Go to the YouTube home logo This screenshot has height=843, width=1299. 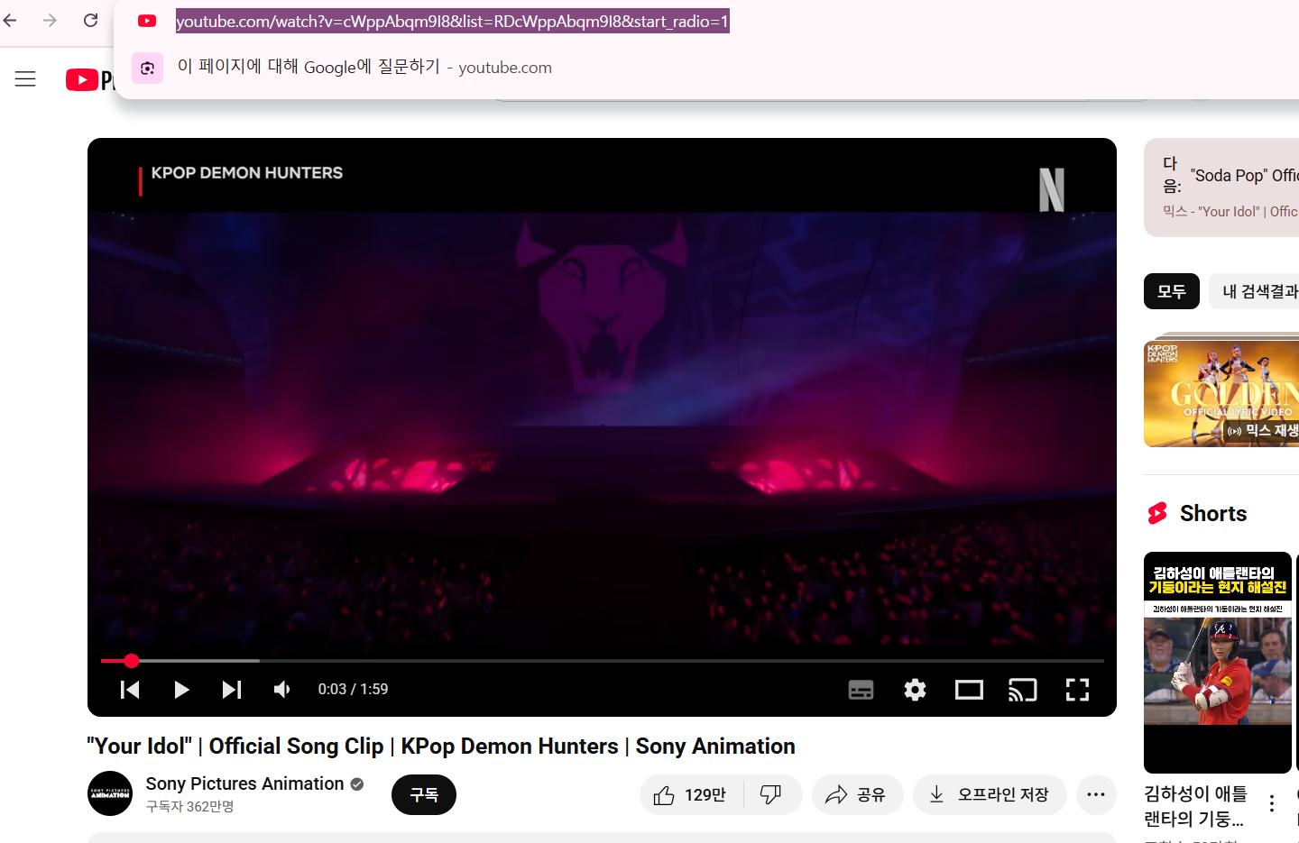89,80
